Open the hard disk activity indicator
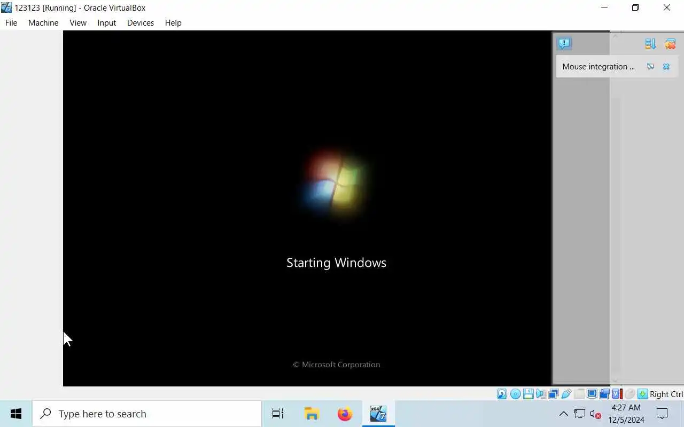Viewport: 684px width, 427px height. (x=502, y=394)
